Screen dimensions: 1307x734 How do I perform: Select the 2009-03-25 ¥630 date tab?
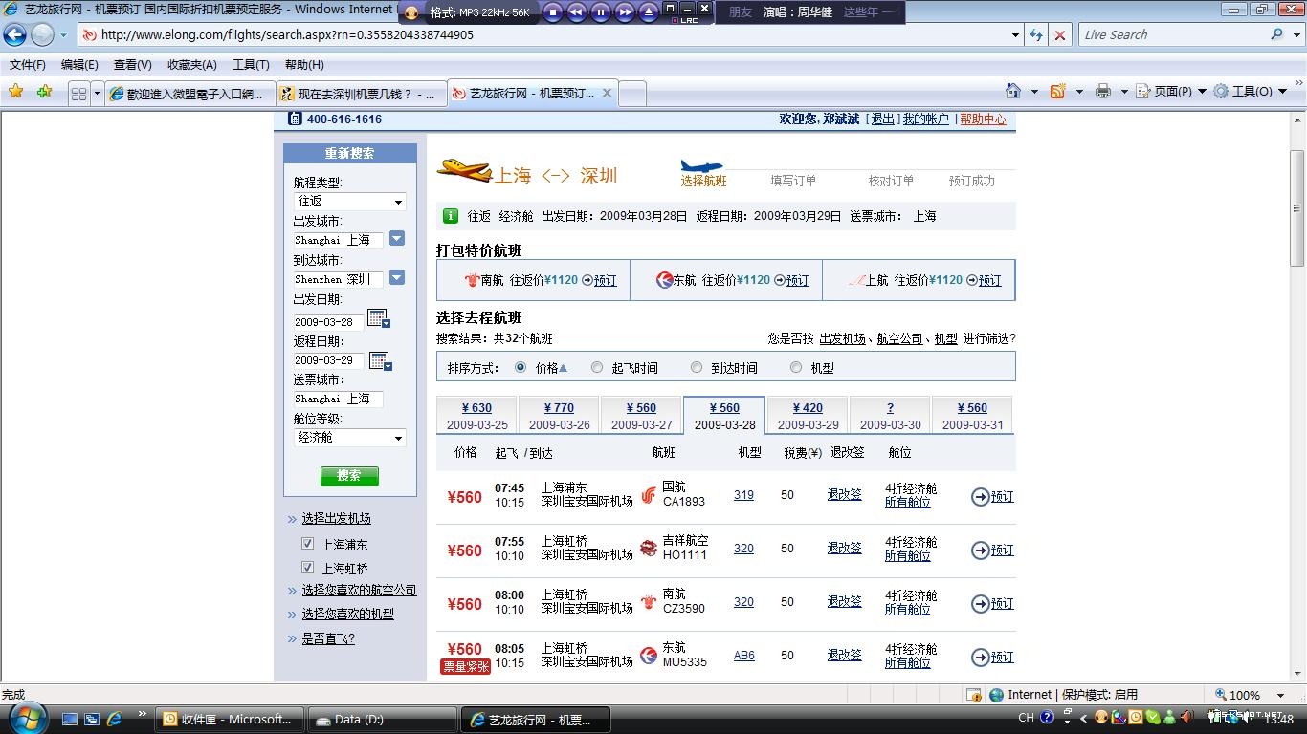tap(476, 416)
